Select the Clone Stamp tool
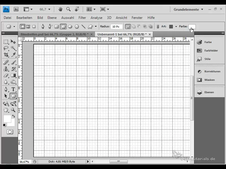The height and width of the screenshot is (169, 226). (6, 69)
